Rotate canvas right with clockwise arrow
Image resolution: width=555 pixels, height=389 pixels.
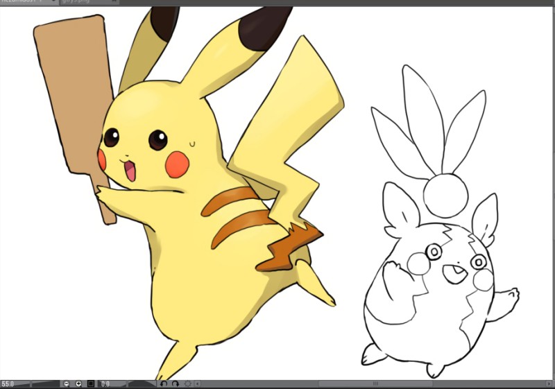point(176,383)
